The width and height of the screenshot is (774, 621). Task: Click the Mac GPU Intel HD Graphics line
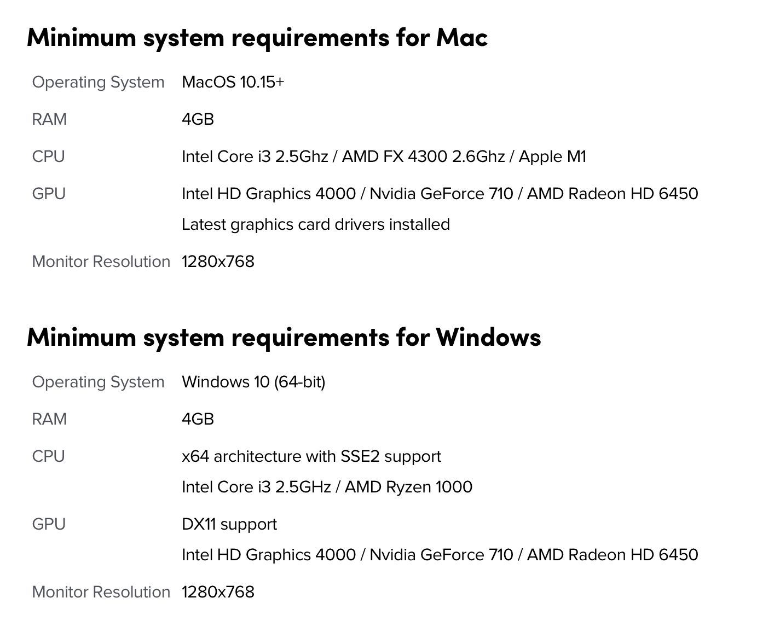(440, 194)
